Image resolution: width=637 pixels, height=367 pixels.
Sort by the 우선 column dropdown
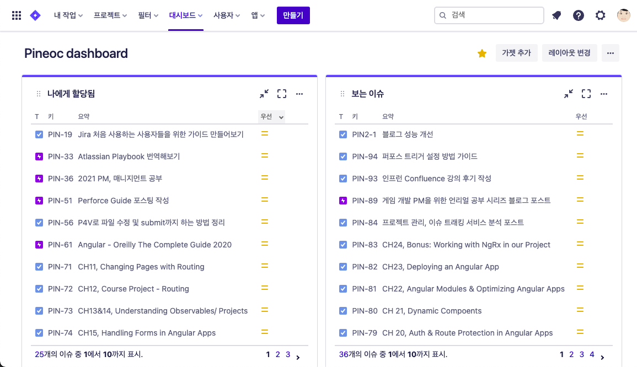[x=271, y=116]
